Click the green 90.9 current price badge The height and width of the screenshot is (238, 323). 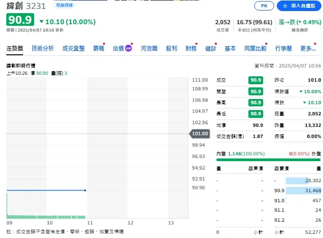click(20, 21)
